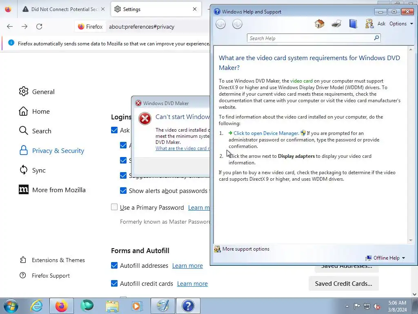Viewport: 418px width, 314px height.
Task: Open Browse Help book icon
Action: pyautogui.click(x=353, y=24)
